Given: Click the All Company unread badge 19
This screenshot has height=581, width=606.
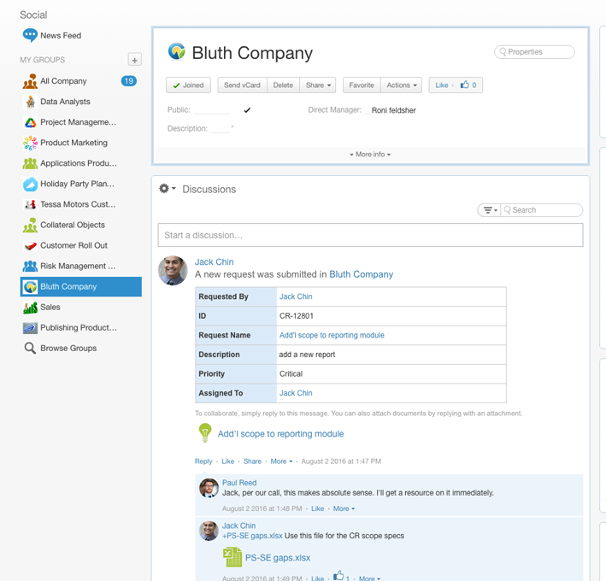Looking at the screenshot, I should pyautogui.click(x=129, y=81).
